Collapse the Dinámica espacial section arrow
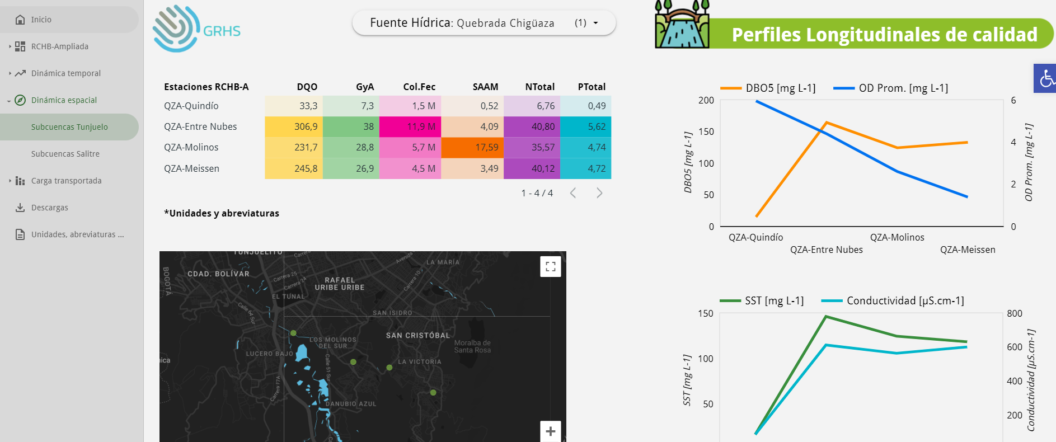The width and height of the screenshot is (1056, 442). pos(9,101)
